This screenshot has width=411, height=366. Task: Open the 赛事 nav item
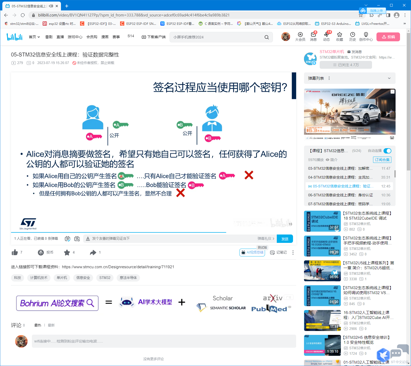pos(116,37)
